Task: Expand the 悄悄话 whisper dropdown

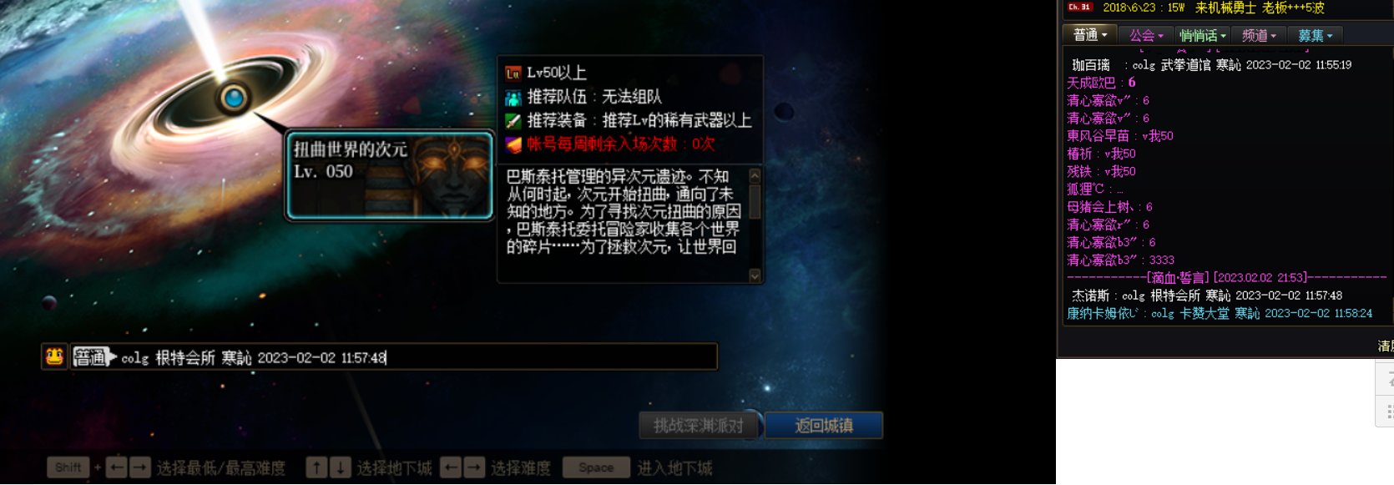Action: click(x=1202, y=35)
